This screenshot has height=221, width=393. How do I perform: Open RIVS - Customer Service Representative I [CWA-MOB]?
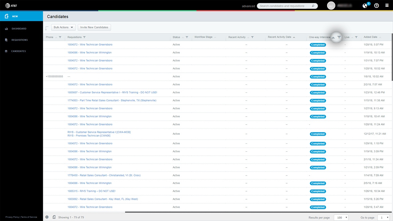click(99, 132)
